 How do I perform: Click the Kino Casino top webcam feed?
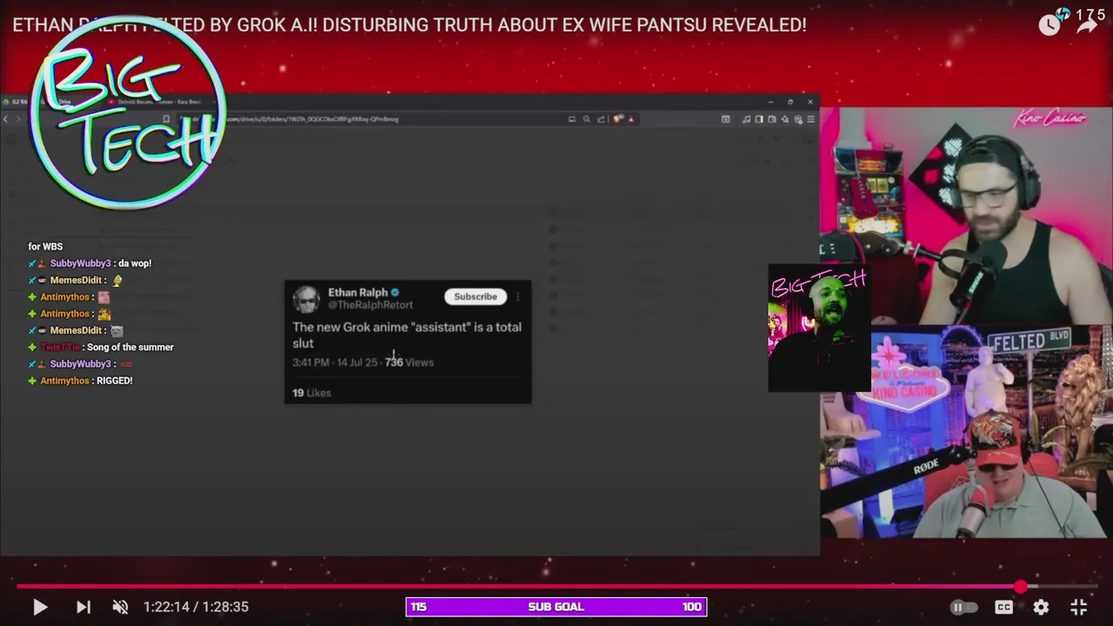pyautogui.click(x=966, y=216)
